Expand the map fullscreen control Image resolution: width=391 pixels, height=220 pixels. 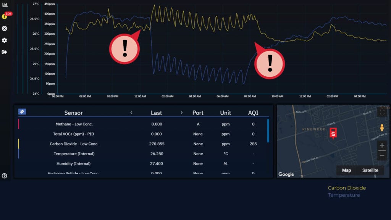tap(382, 112)
